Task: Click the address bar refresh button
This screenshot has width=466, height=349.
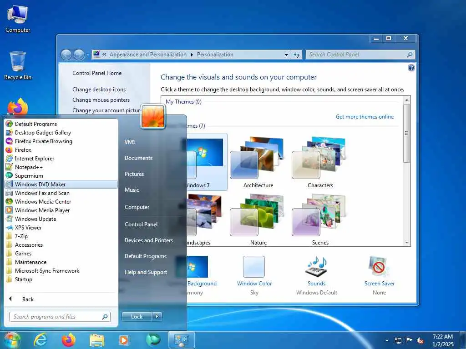Action: click(297, 55)
